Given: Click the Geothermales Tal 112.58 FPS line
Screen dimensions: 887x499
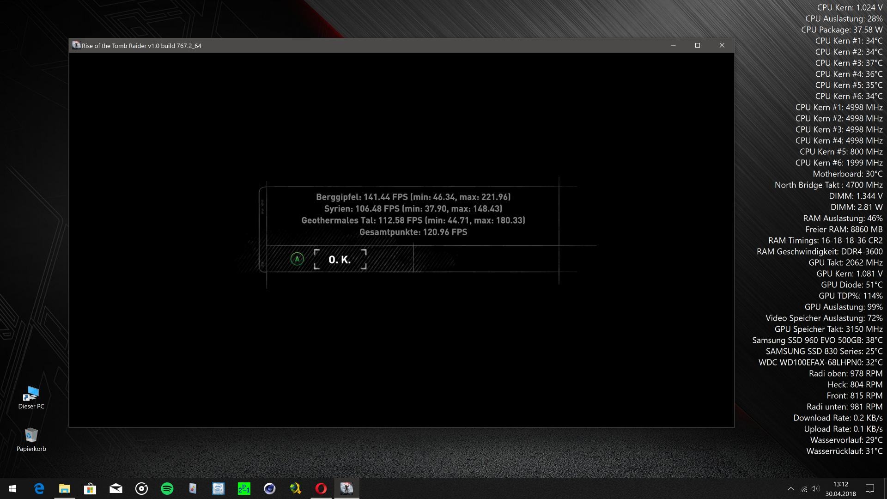Looking at the screenshot, I should pyautogui.click(x=413, y=220).
